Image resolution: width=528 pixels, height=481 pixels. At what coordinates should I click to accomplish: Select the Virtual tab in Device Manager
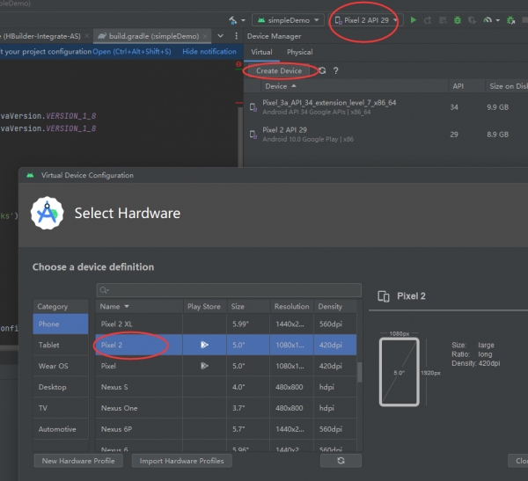[261, 52]
